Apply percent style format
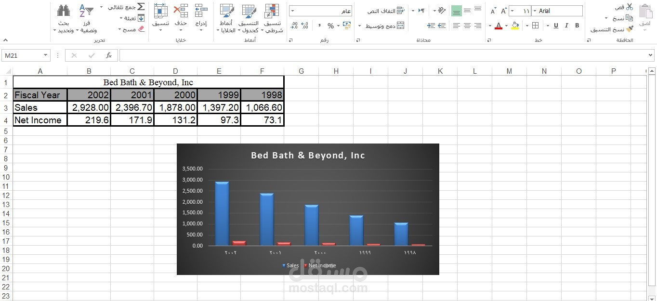This screenshot has width=657, height=301. tap(330, 26)
